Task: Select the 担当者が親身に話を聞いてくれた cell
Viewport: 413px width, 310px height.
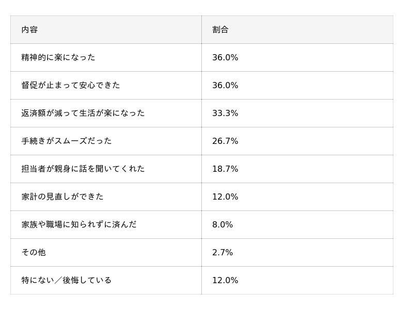Action: click(x=83, y=169)
